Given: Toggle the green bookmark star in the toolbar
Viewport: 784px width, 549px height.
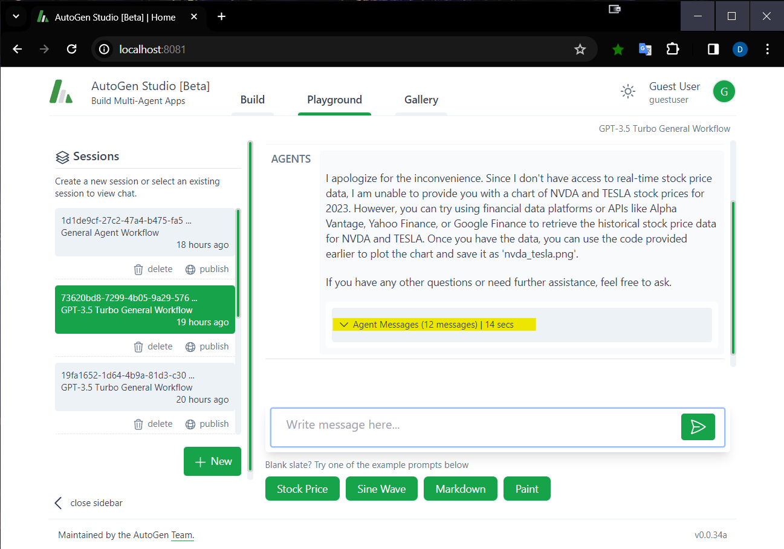Looking at the screenshot, I should [618, 49].
